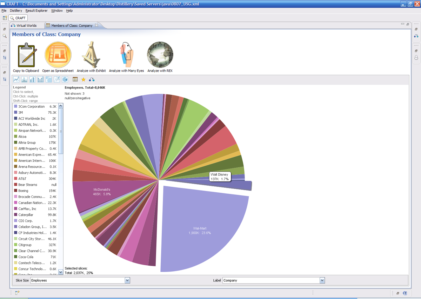Click the restore icon above the left sidebar magnifier
This screenshot has height=299, width=421.
tap(5, 29)
